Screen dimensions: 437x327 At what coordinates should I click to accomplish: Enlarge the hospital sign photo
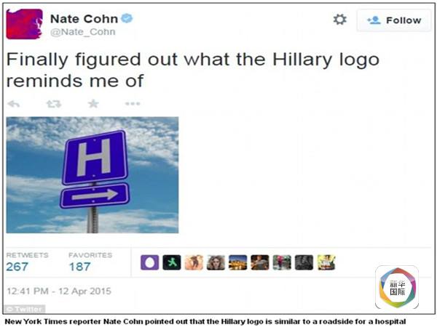point(92,175)
